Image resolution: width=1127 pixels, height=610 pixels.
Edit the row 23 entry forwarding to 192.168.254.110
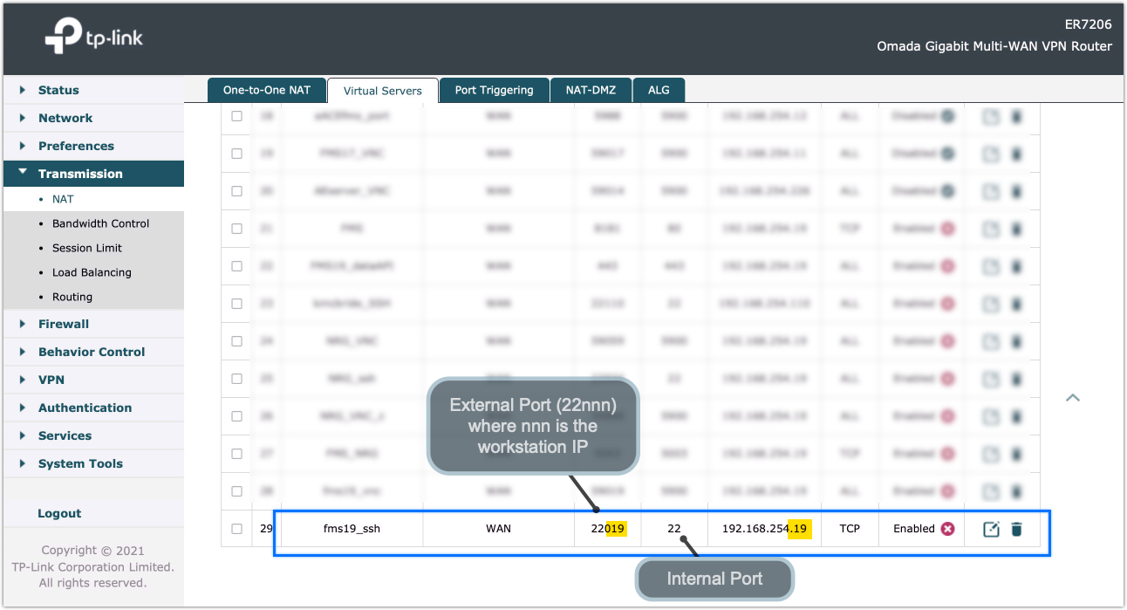pos(991,304)
